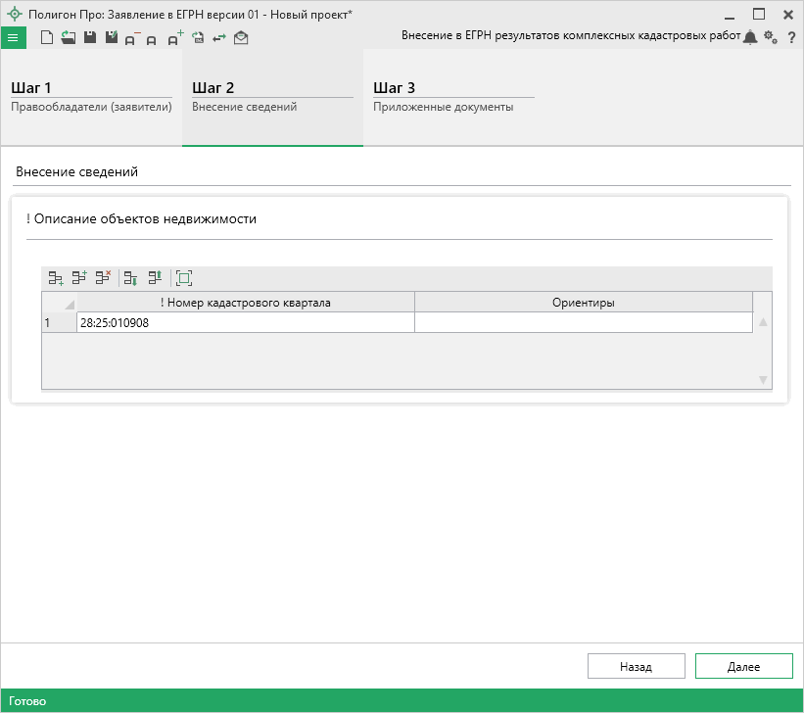Move table row up
Image resolution: width=804 pixels, height=713 pixels.
155,278
